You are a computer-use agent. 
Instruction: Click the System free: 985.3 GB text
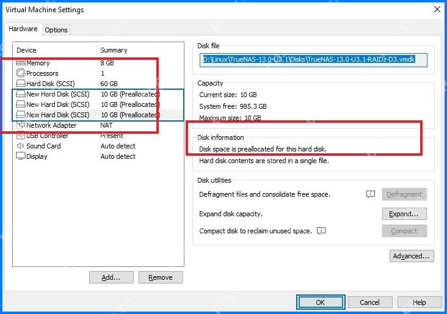[x=233, y=106]
